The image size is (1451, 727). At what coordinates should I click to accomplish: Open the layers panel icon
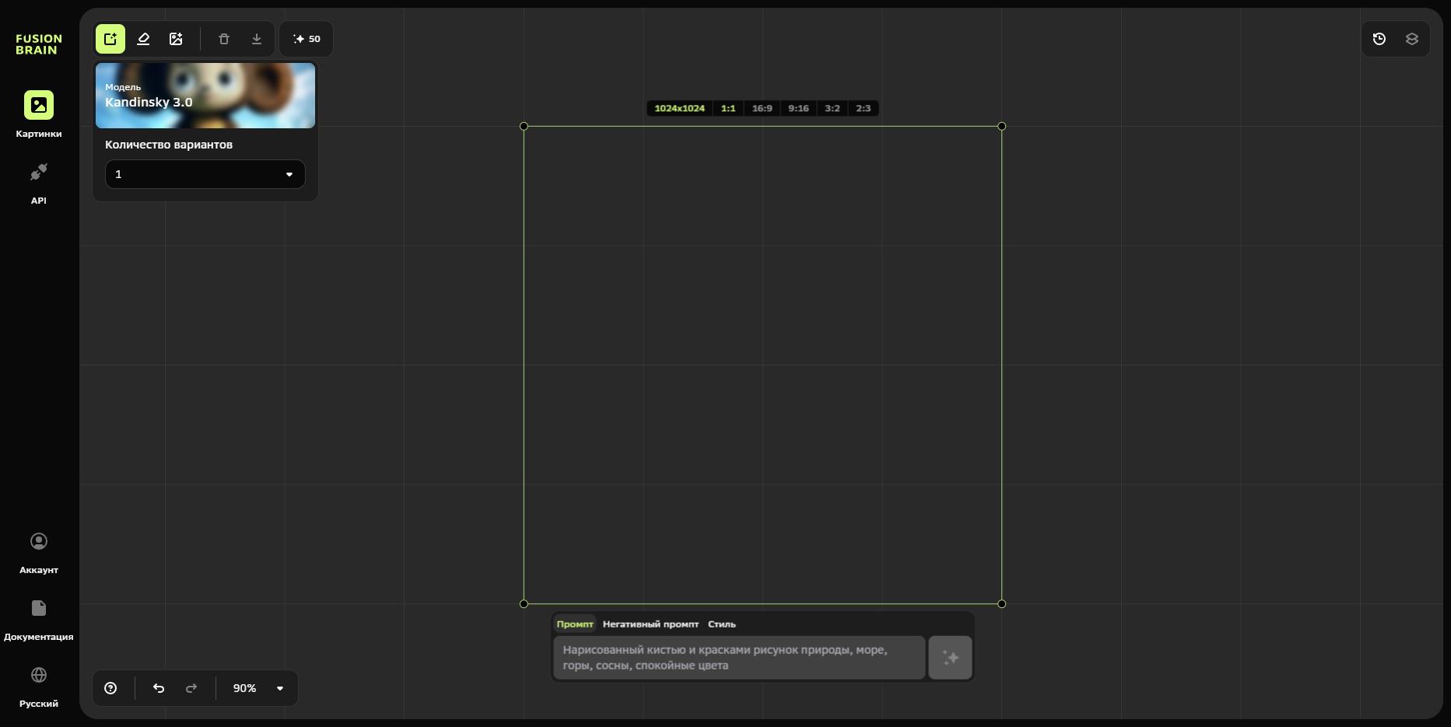(1412, 39)
